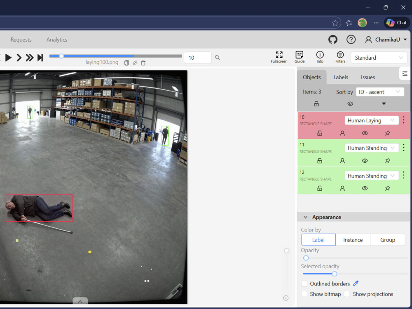
Task: Open the job Info dialog
Action: tap(320, 57)
